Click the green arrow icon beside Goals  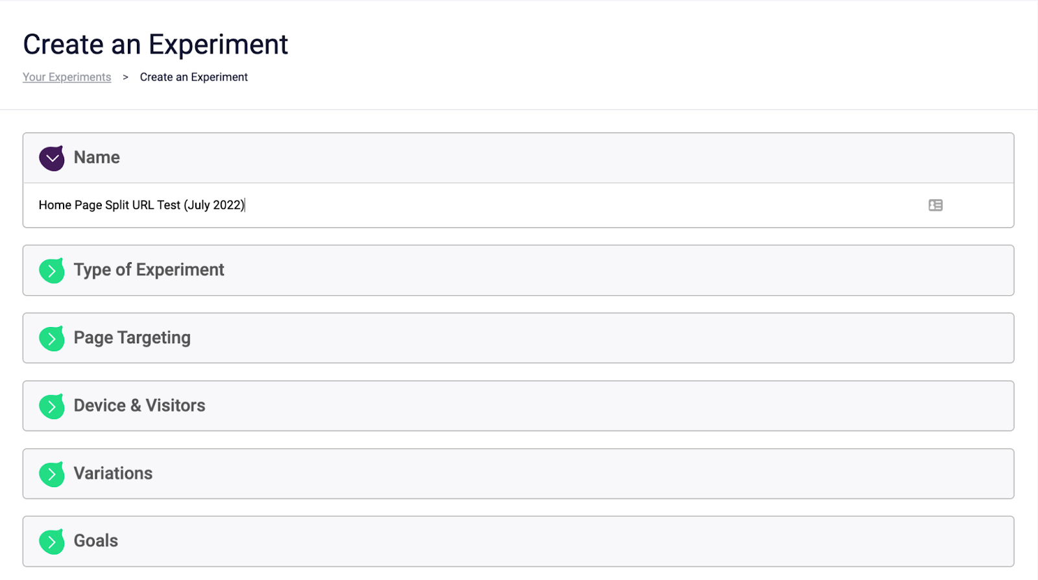(x=52, y=542)
